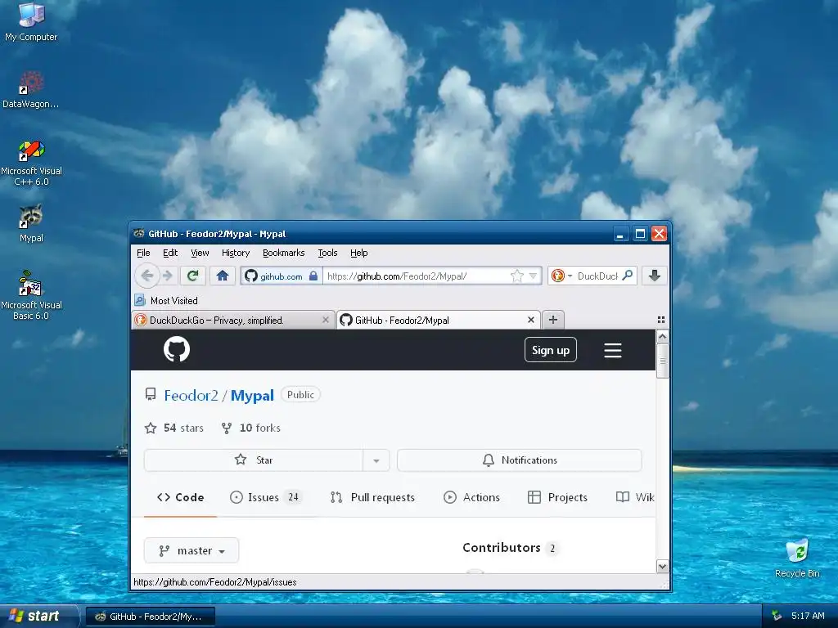
Task: Click the vertical scrollbar thumb
Action: [x=662, y=361]
